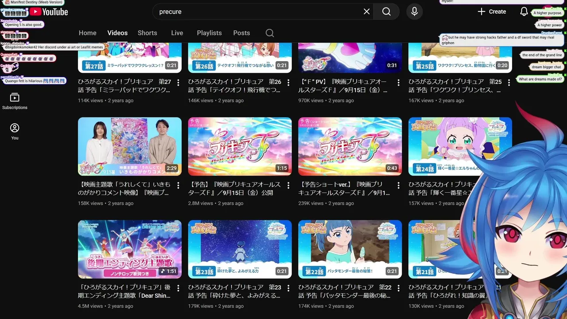Click the 【映画主題歌「うれしくて」 title

(x=124, y=189)
